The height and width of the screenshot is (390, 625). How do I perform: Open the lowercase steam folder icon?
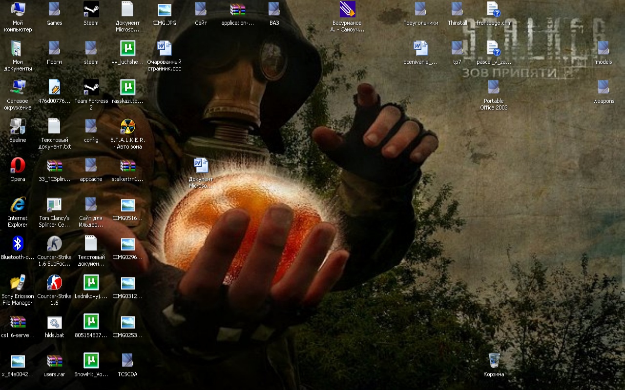click(x=91, y=48)
